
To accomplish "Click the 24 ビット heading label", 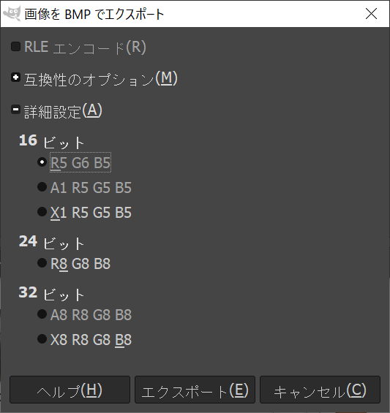I will click(52, 243).
